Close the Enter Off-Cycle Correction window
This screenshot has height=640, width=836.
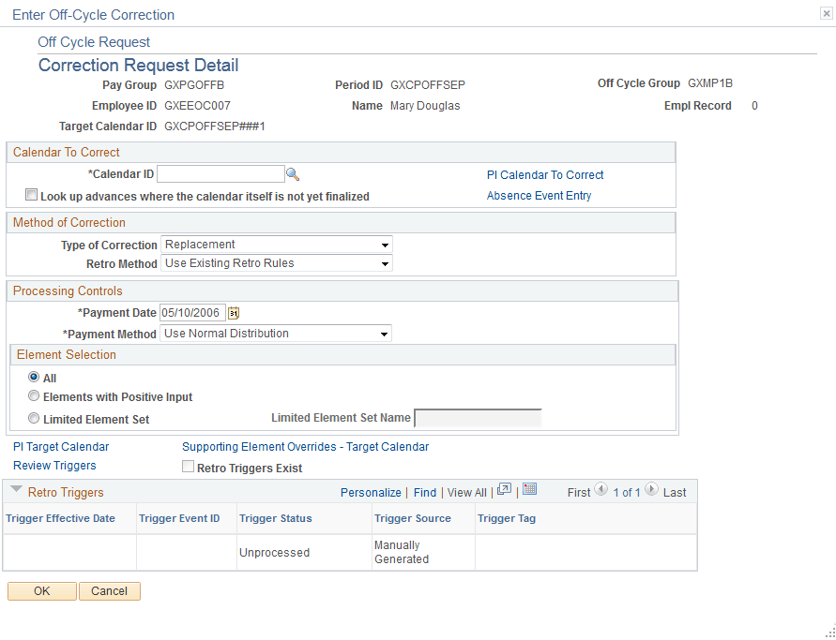click(x=825, y=12)
